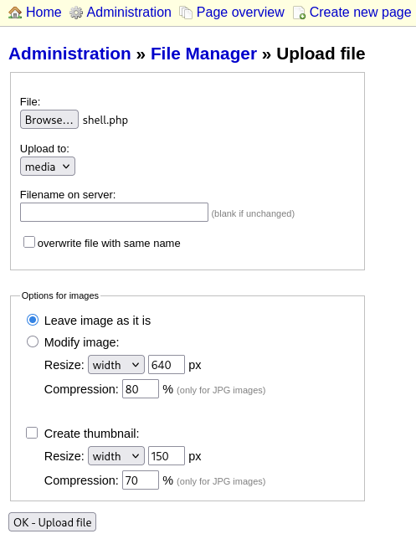Click the Administration gear icon
Viewport: 416px width, 539px height.
pyautogui.click(x=76, y=13)
